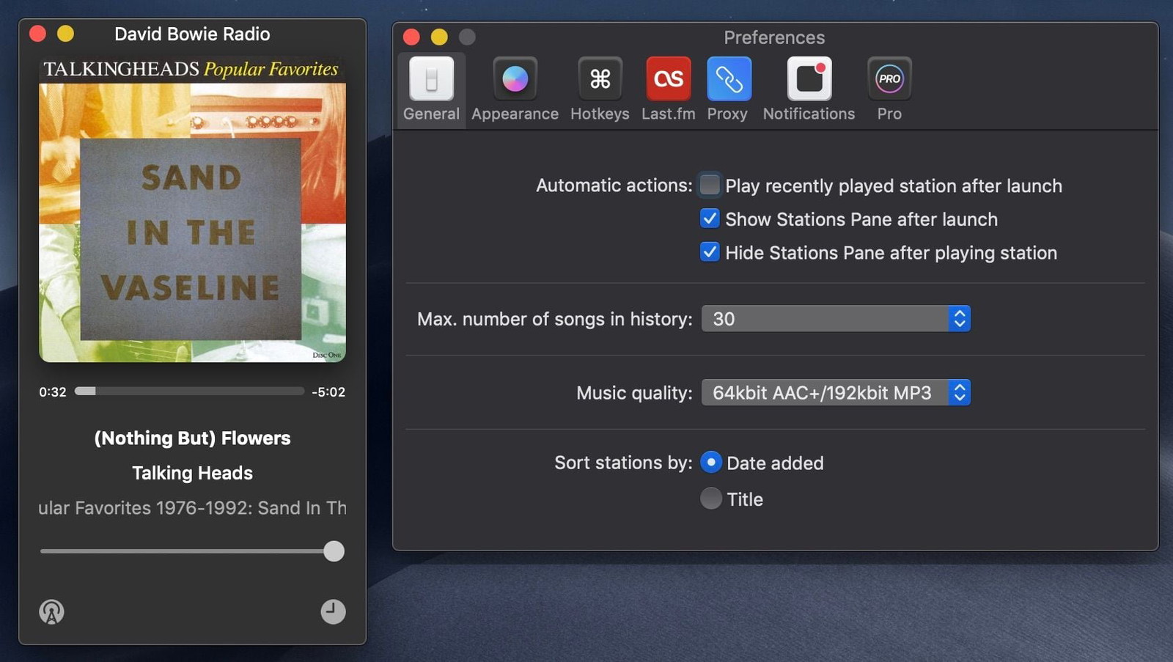Minimize the Preferences window
The height and width of the screenshot is (662, 1173).
pyautogui.click(x=439, y=37)
